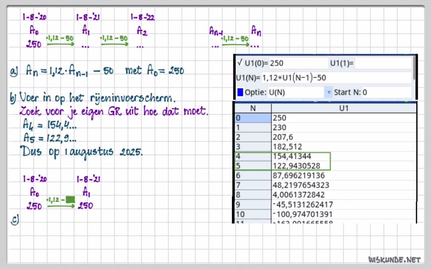Click the U1 column header
Viewport: 431px width, 269px height.
pos(344,108)
